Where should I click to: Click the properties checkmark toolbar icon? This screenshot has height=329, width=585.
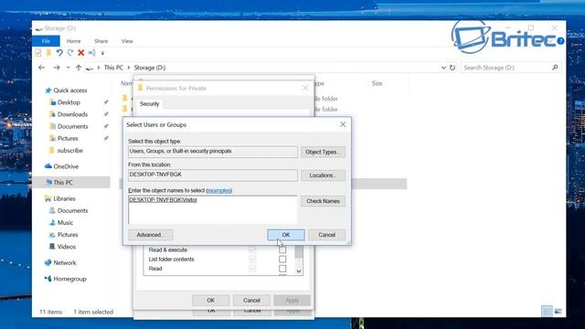coord(38,53)
